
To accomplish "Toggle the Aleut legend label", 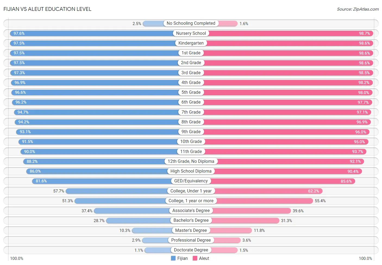I will [204, 258].
